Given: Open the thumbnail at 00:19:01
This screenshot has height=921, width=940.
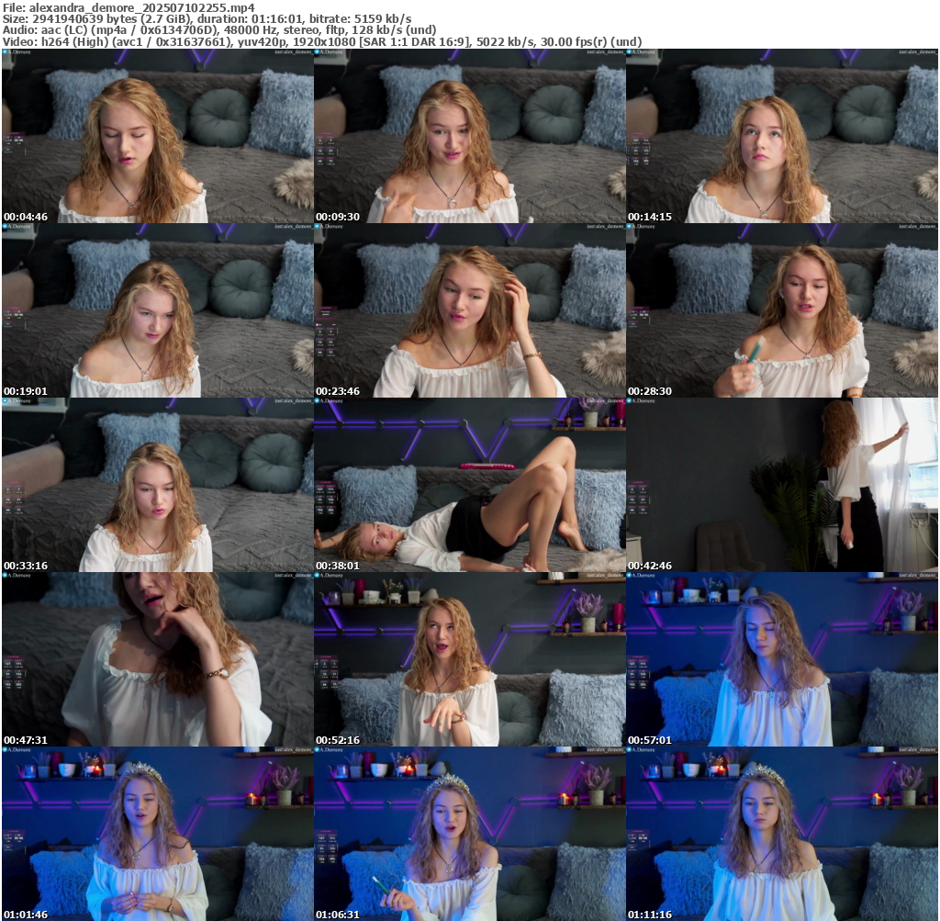Looking at the screenshot, I should (158, 310).
